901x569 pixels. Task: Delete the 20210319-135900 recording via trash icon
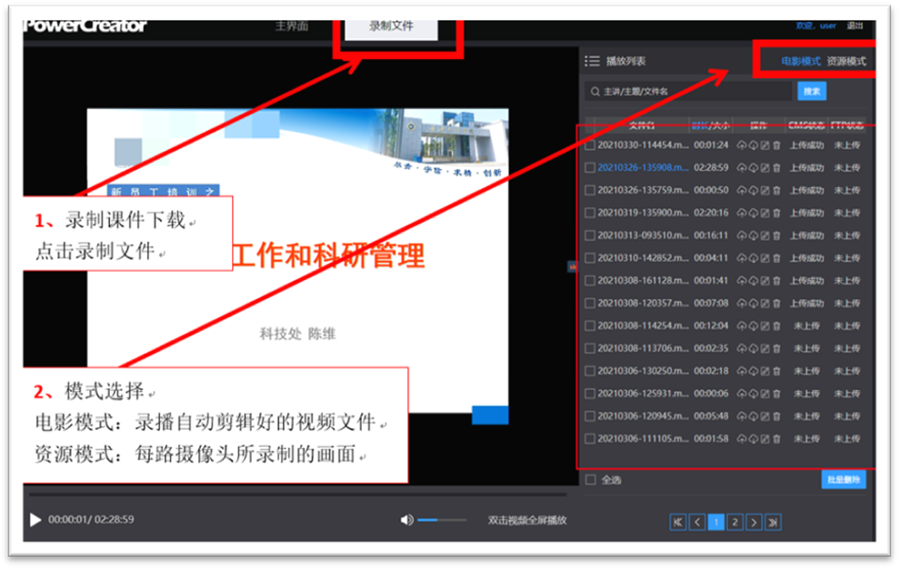click(x=776, y=213)
